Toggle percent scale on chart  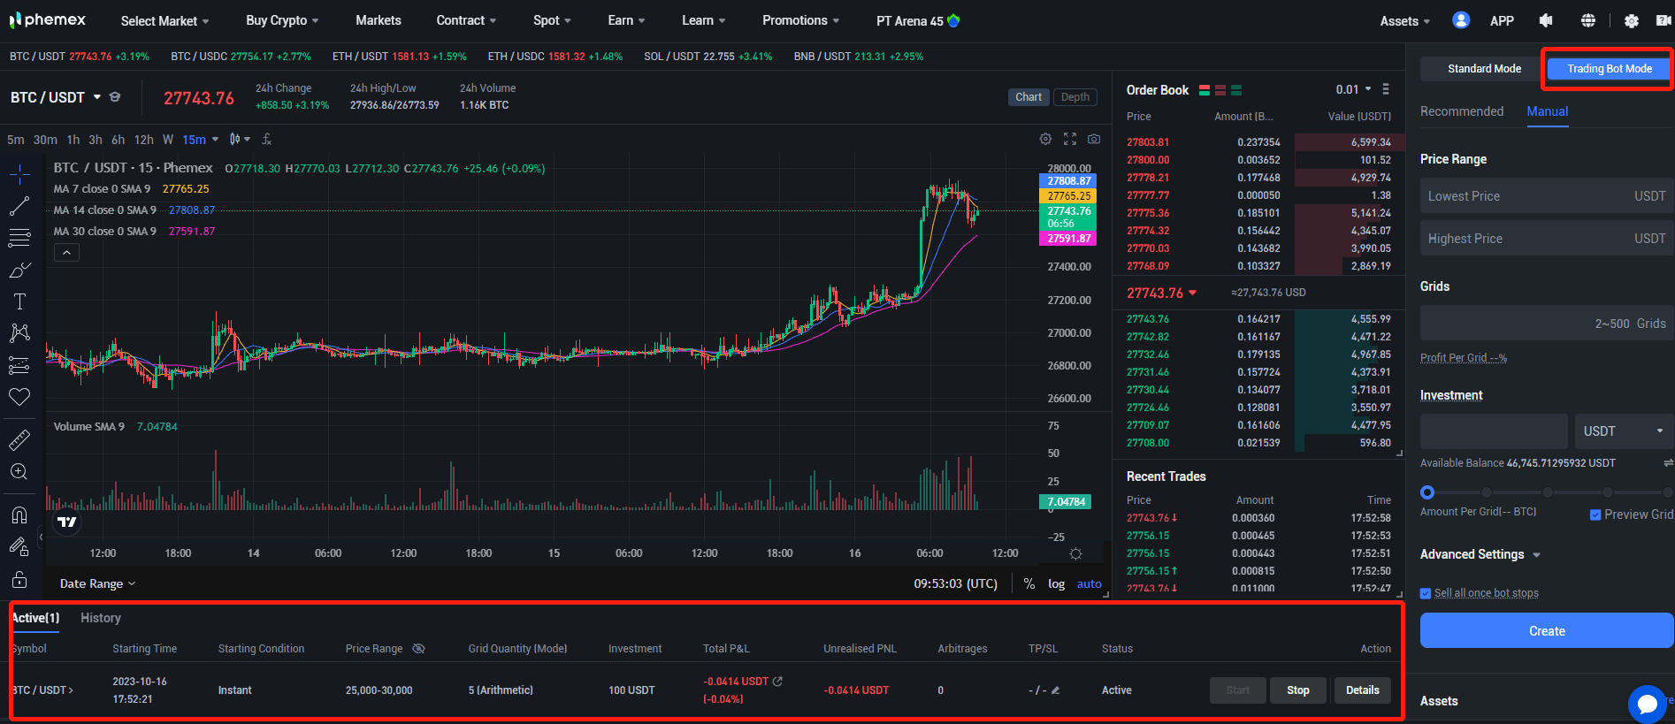pos(1029,583)
